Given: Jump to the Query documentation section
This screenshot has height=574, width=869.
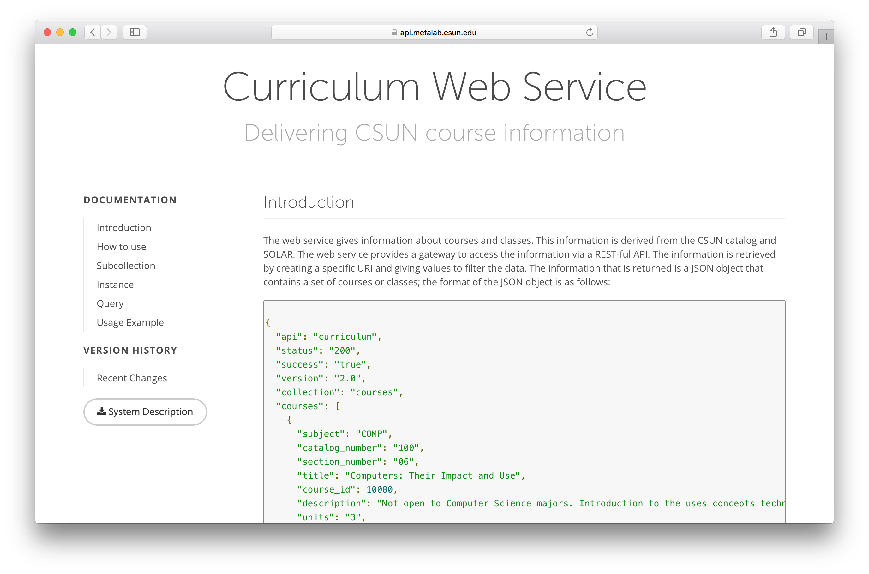Looking at the screenshot, I should point(110,304).
